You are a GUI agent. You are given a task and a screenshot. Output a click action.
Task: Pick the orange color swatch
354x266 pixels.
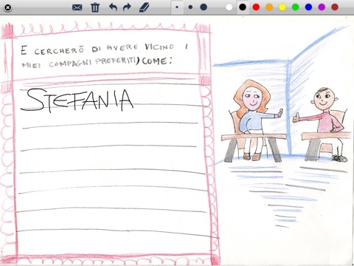point(269,7)
